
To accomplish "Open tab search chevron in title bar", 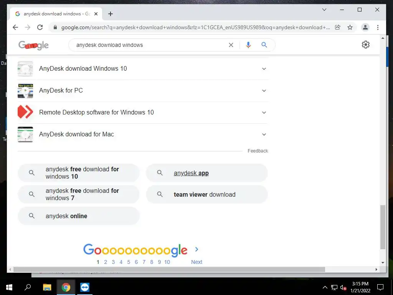I will [x=324, y=10].
